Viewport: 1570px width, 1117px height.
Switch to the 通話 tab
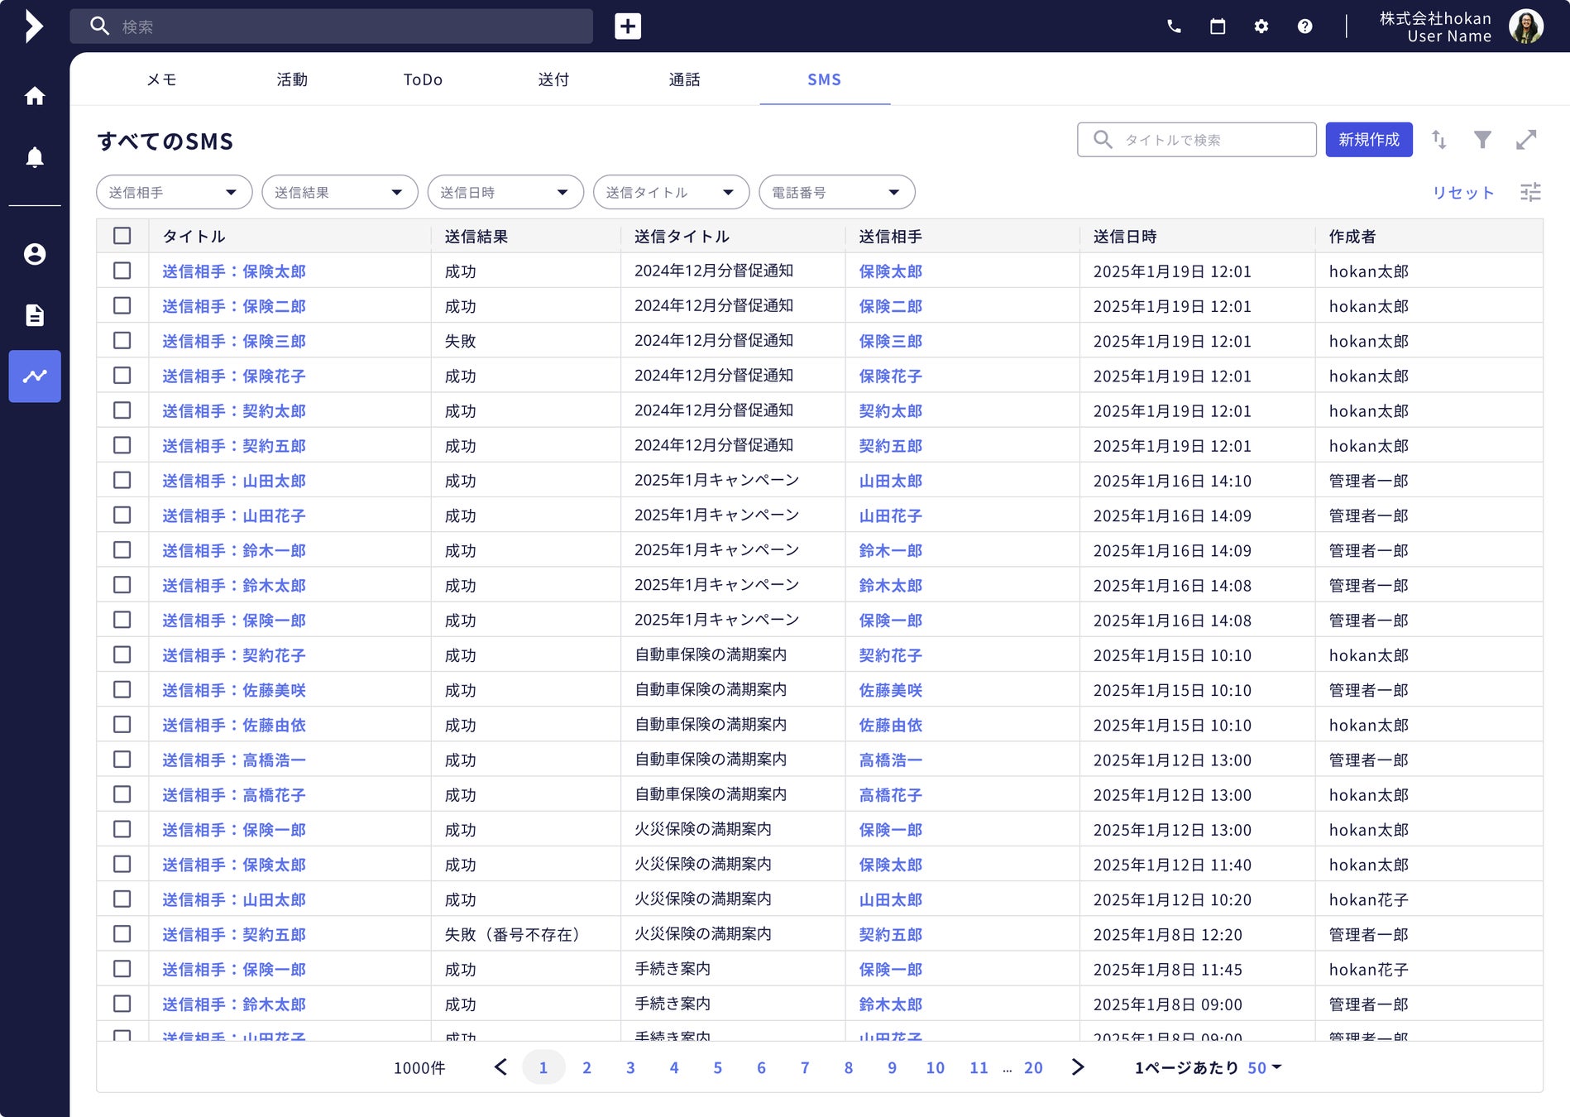[684, 79]
